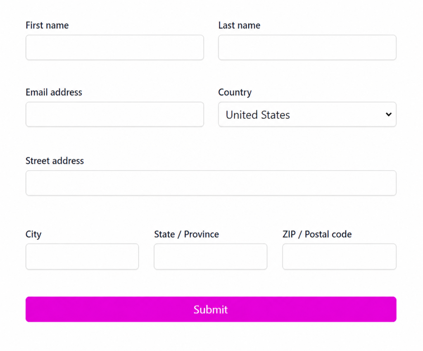Click the 'State / Province' label
This screenshot has height=351, width=423.
186,234
